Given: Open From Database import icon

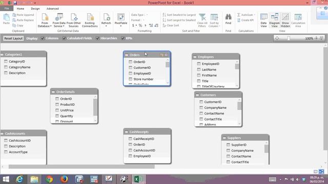Looking at the screenshot, I should pos(45,17).
